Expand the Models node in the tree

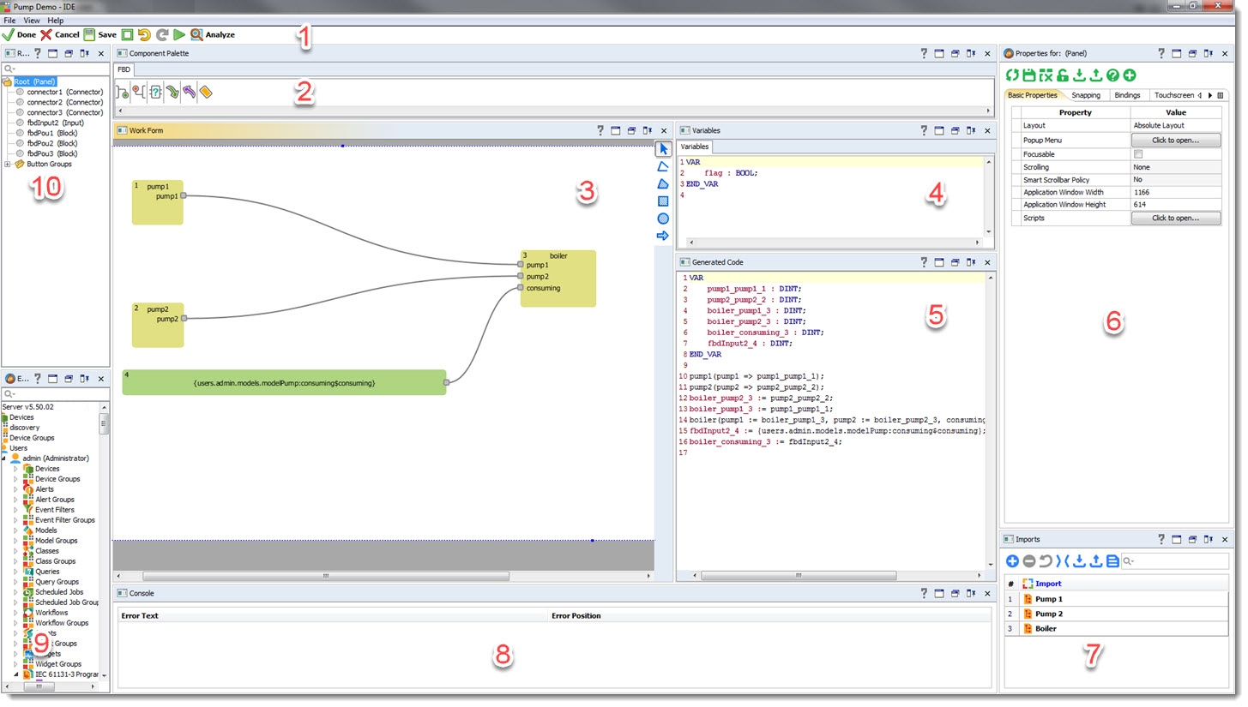15,530
